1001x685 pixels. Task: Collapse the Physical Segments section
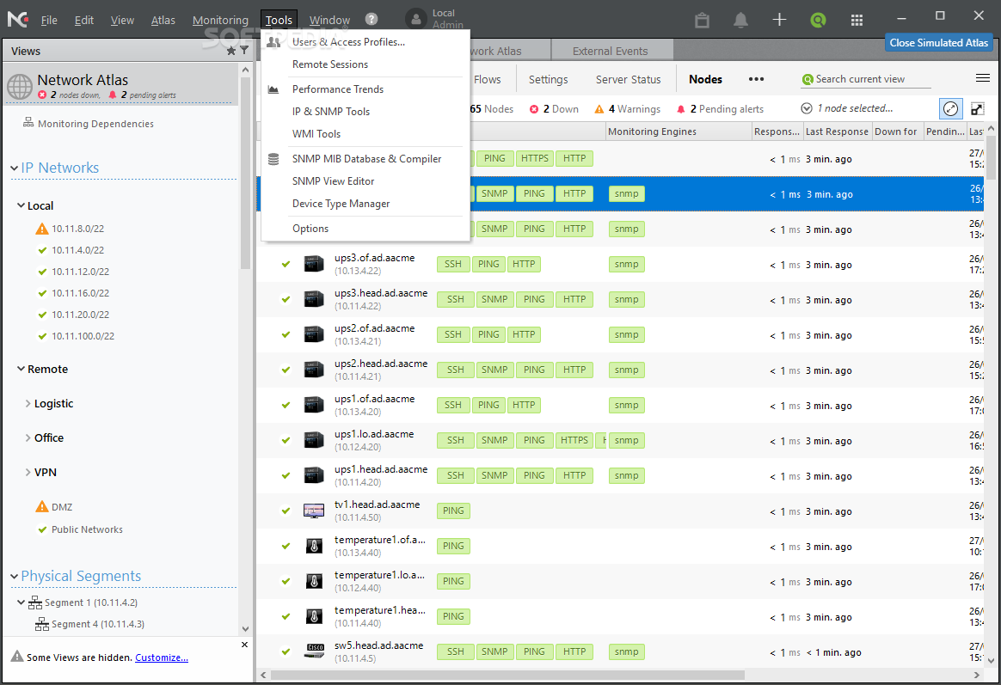(14, 576)
